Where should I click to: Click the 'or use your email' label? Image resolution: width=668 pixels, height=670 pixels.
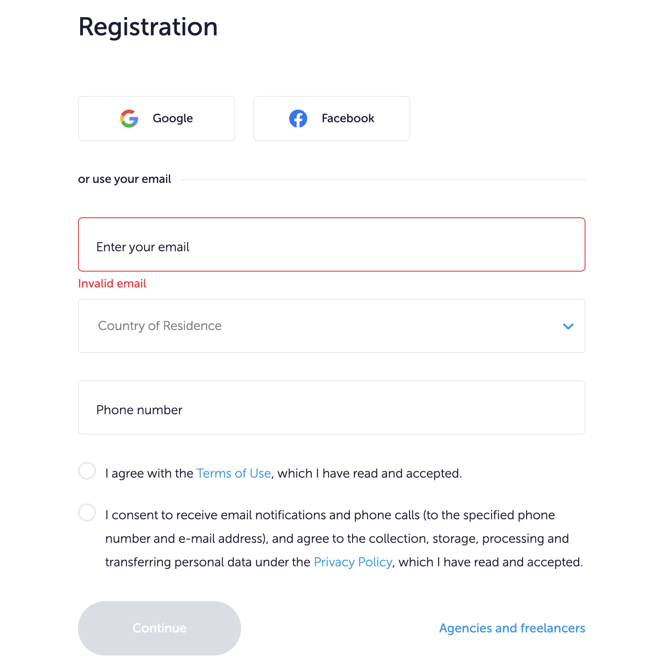tap(125, 179)
